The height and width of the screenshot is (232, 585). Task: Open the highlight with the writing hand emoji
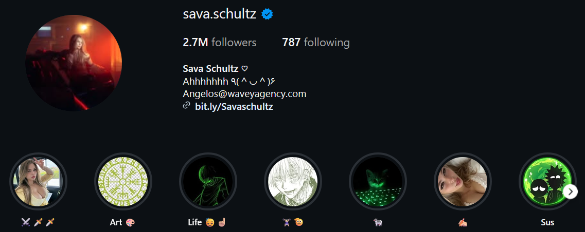pos(463,181)
